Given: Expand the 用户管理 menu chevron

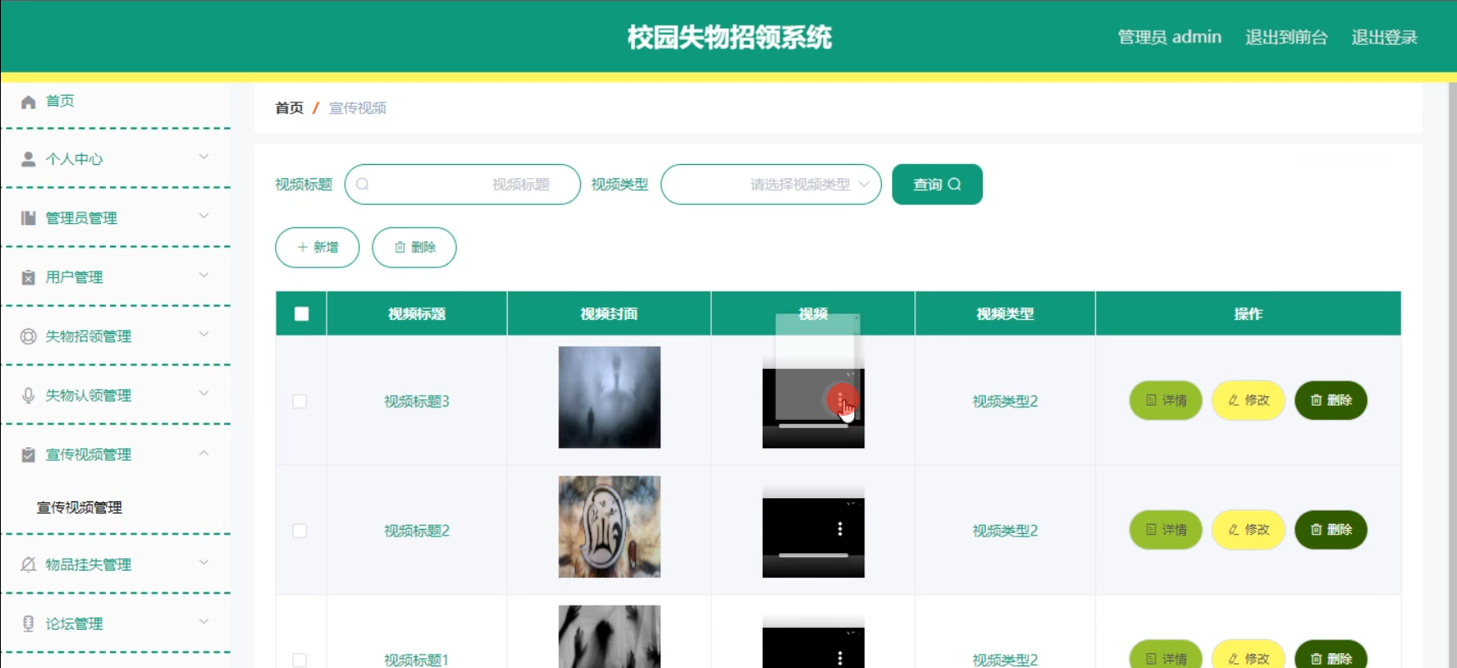Looking at the screenshot, I should coord(204,275).
